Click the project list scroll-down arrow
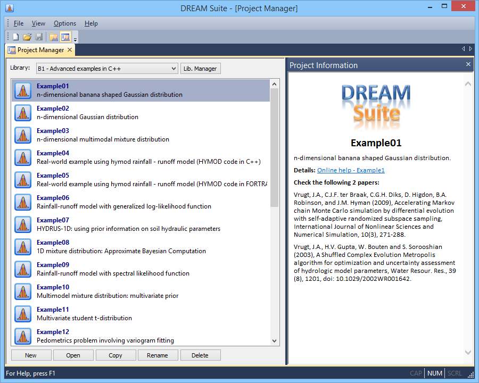The width and height of the screenshot is (479, 383). (x=274, y=341)
